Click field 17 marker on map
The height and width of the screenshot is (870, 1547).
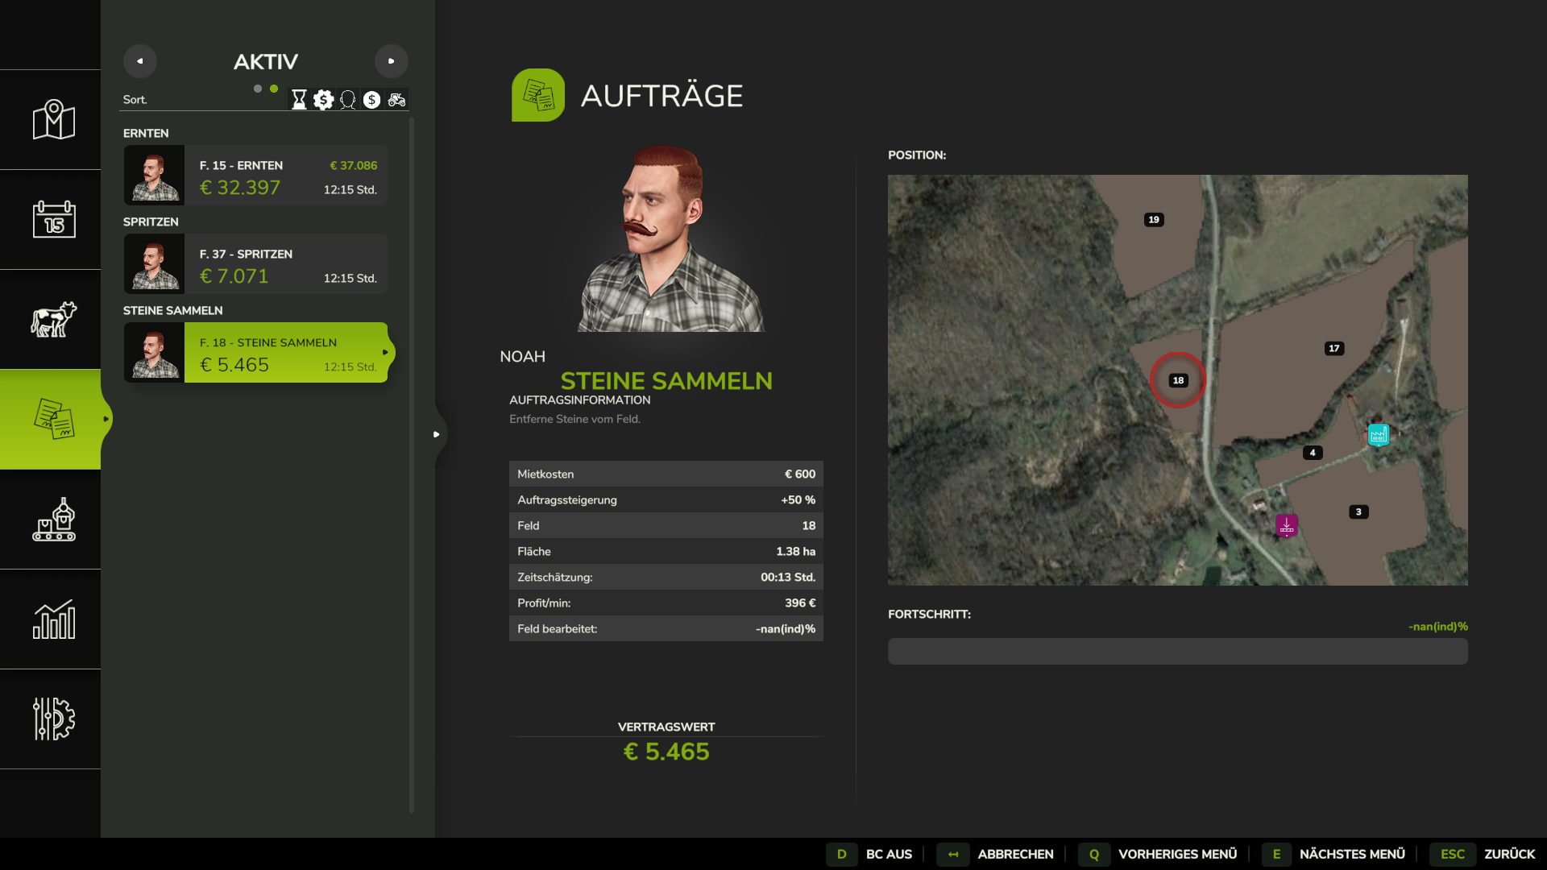tap(1334, 349)
